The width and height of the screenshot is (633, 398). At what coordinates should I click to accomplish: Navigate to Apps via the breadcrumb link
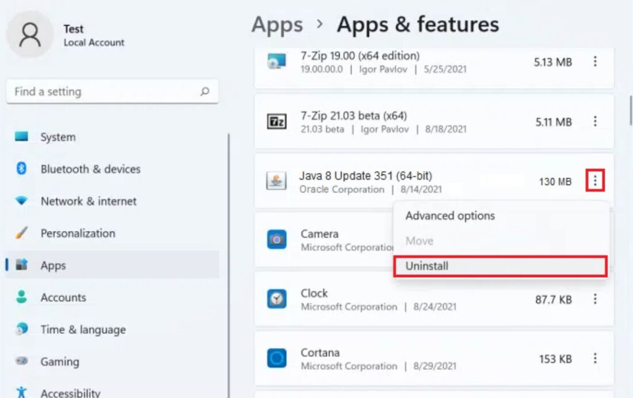pyautogui.click(x=277, y=24)
